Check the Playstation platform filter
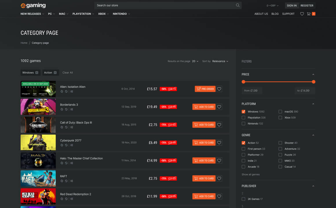The height and width of the screenshot is (208, 336). (243, 118)
